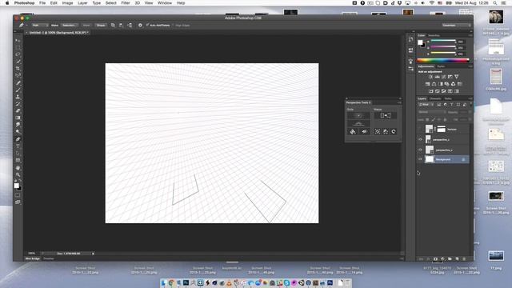Toggle the Quick Mask mode button

pyautogui.click(x=18, y=195)
